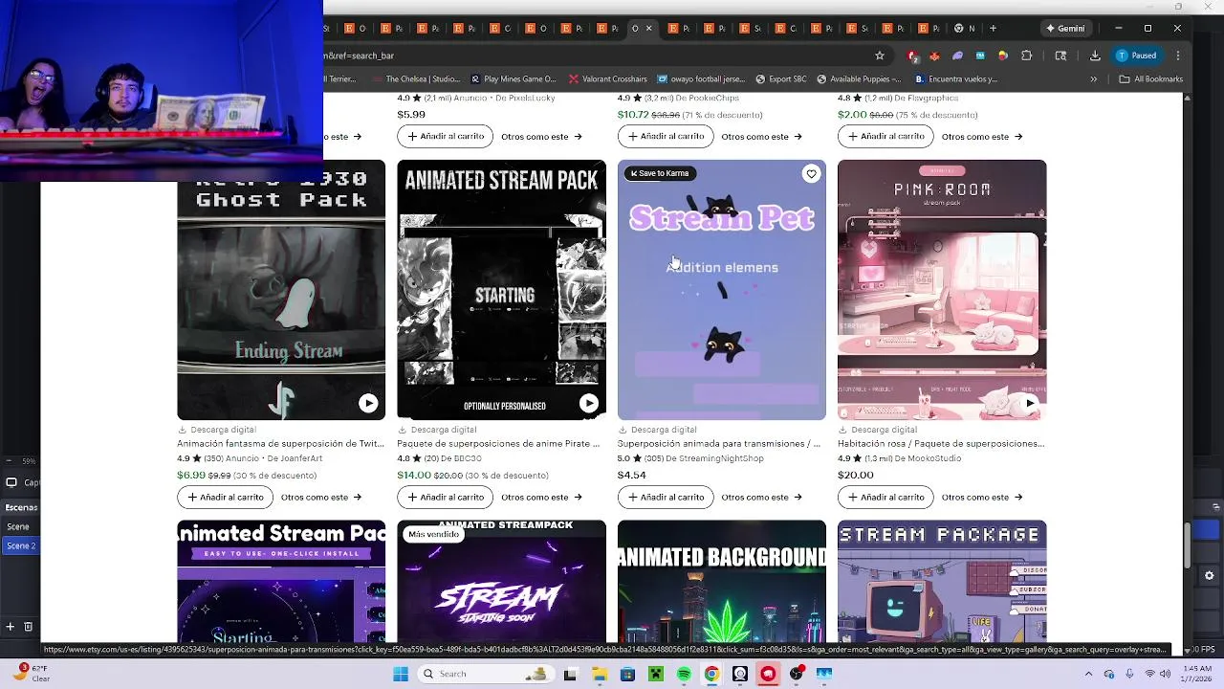The image size is (1224, 689).
Task: Bookmark this page with the star icon
Action: click(880, 56)
